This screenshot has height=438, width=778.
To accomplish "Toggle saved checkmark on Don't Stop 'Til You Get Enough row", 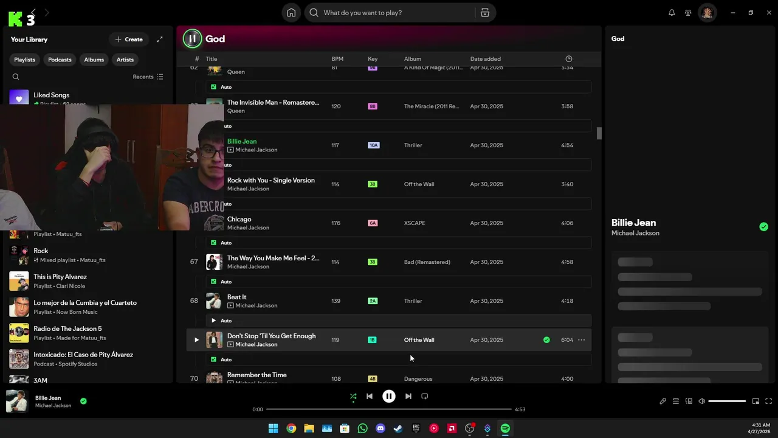I will pos(546,340).
